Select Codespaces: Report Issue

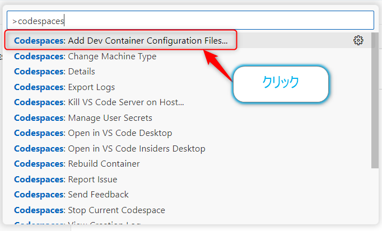coord(188,180)
